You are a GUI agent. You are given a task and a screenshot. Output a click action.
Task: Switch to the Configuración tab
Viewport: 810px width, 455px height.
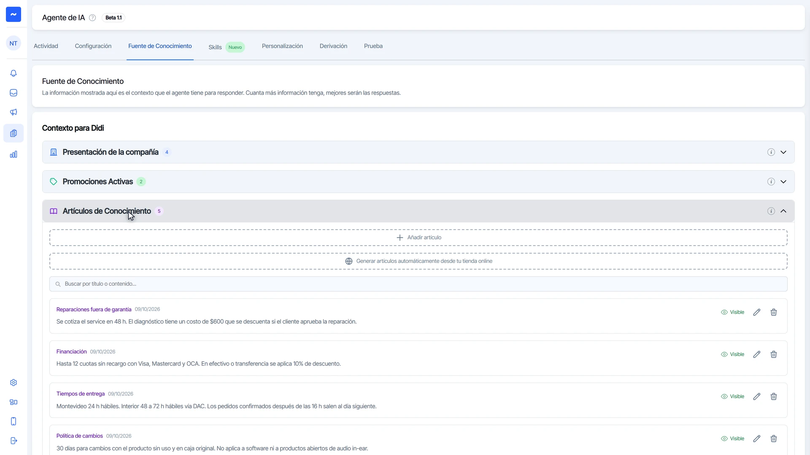[93, 46]
